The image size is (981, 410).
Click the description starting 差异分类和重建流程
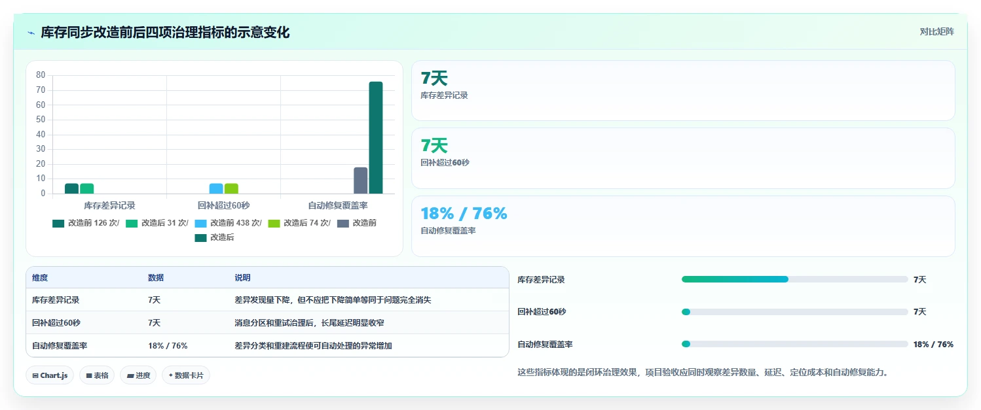[x=313, y=346]
